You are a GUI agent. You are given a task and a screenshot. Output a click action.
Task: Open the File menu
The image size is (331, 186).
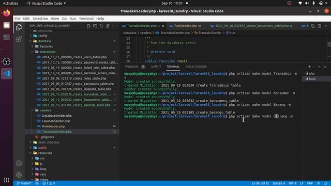[17, 19]
